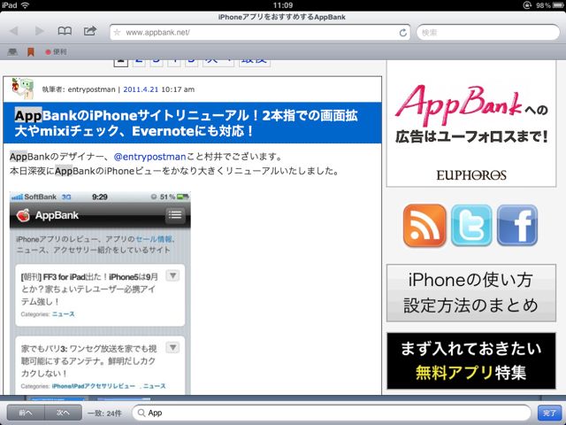Image resolution: width=566 pixels, height=425 pixels.
Task: Tap the find-on-page field containing App
Action: tap(332, 413)
